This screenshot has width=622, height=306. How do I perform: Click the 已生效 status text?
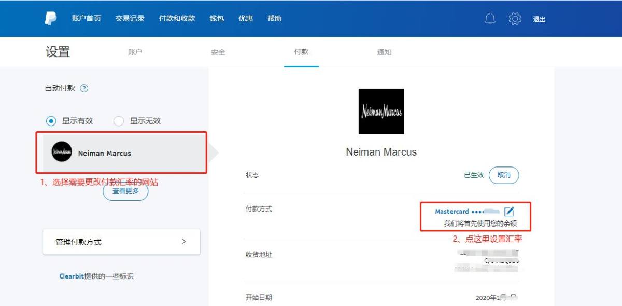[x=474, y=175]
